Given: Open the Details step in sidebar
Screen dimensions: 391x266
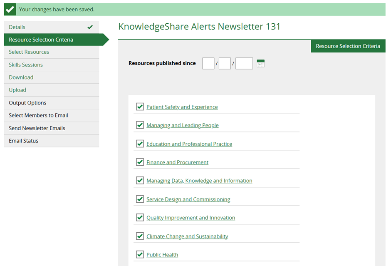Looking at the screenshot, I should pos(51,27).
